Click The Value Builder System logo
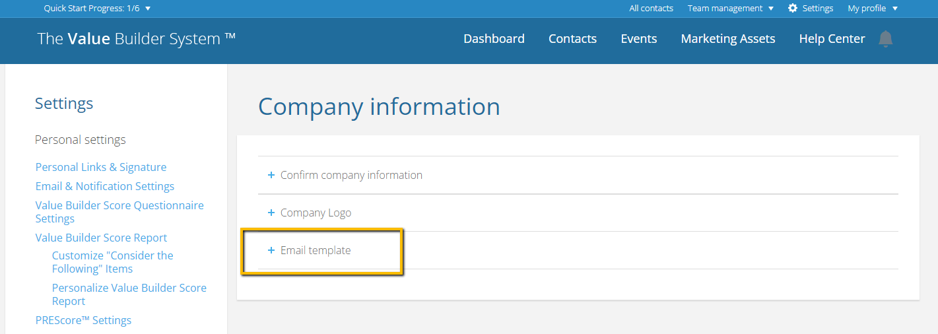938x334 pixels. [137, 39]
